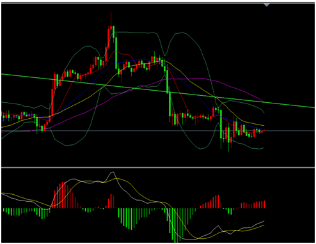The image size is (316, 244).
Task: Click the chart shift triangle marker
Action: [x=267, y=5]
